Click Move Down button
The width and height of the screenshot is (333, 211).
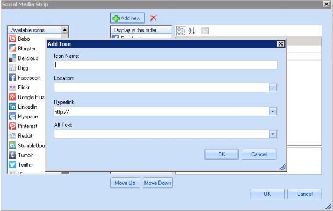pyautogui.click(x=158, y=183)
